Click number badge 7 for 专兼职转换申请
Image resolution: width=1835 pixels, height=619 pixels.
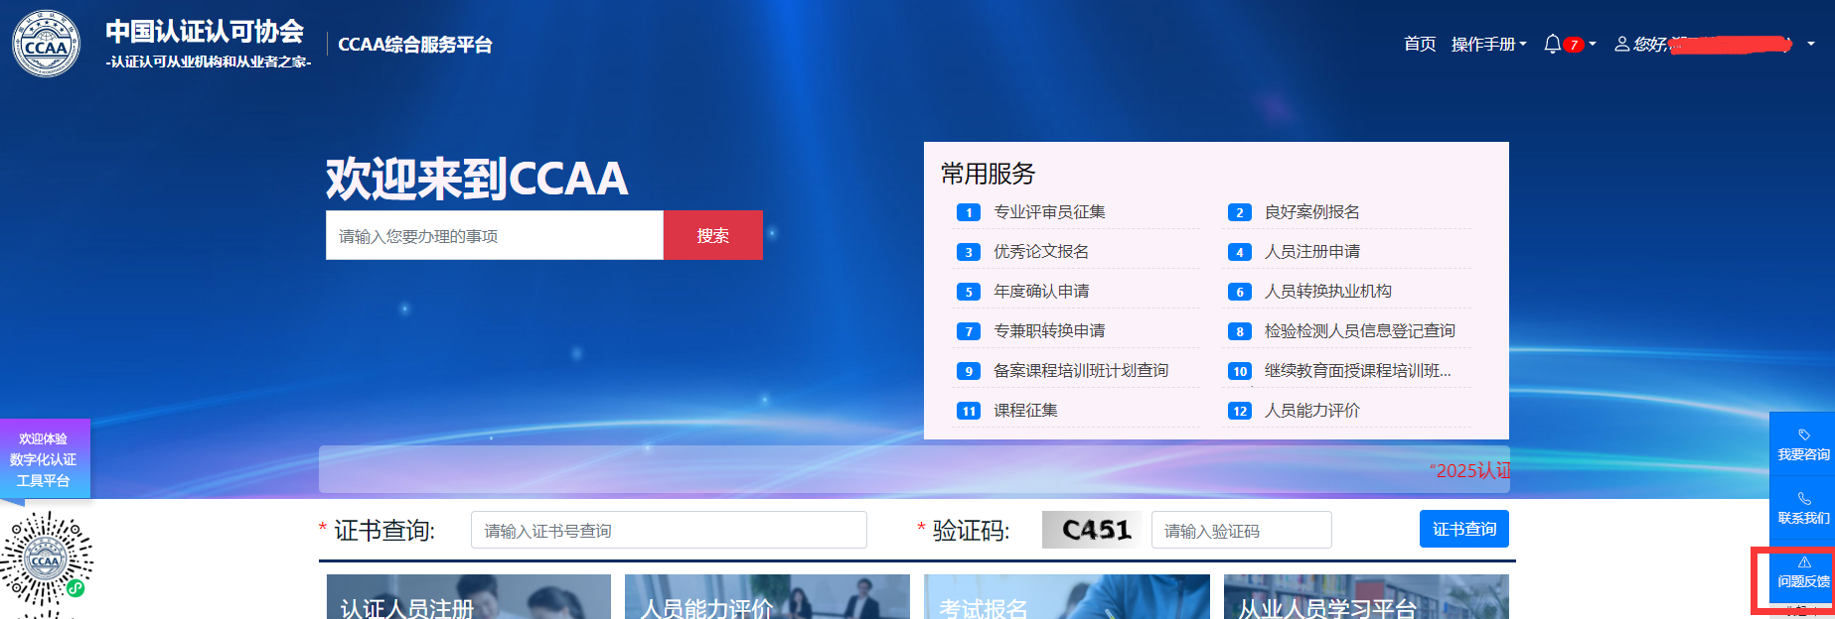tap(969, 331)
